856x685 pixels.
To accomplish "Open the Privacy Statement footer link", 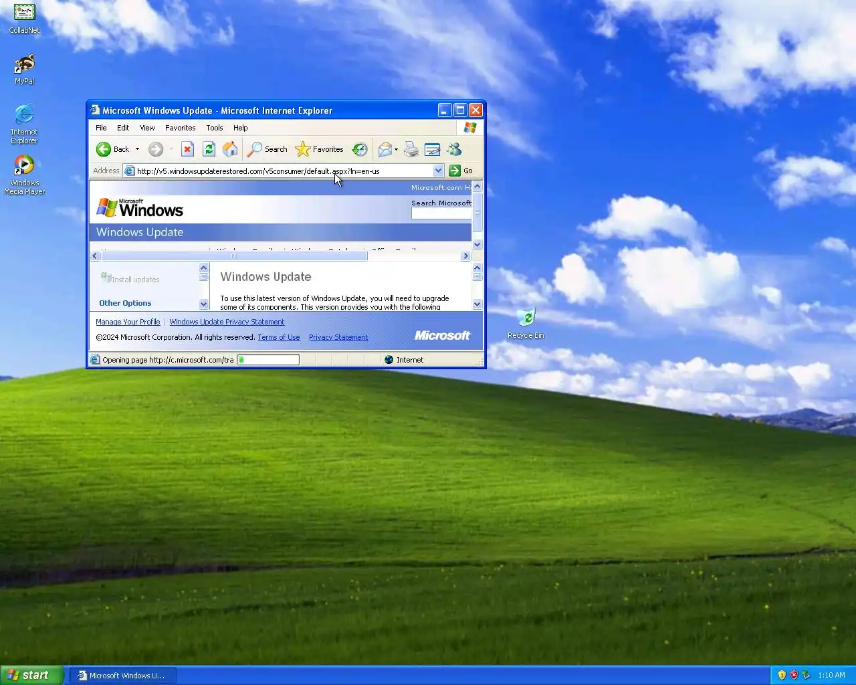I will (338, 337).
